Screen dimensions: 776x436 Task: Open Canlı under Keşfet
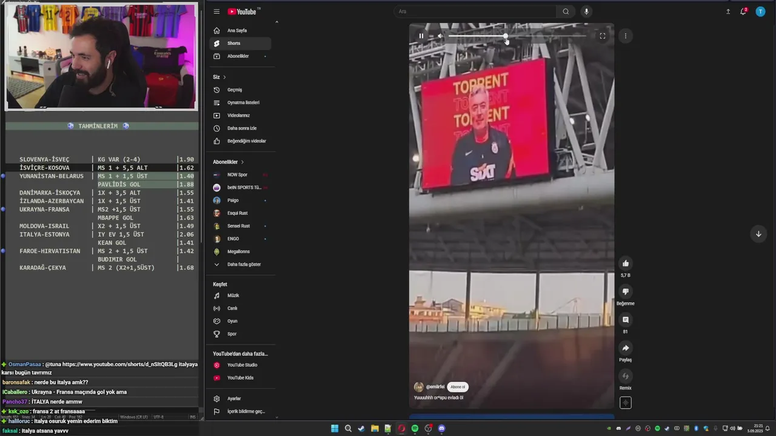[x=240, y=308]
